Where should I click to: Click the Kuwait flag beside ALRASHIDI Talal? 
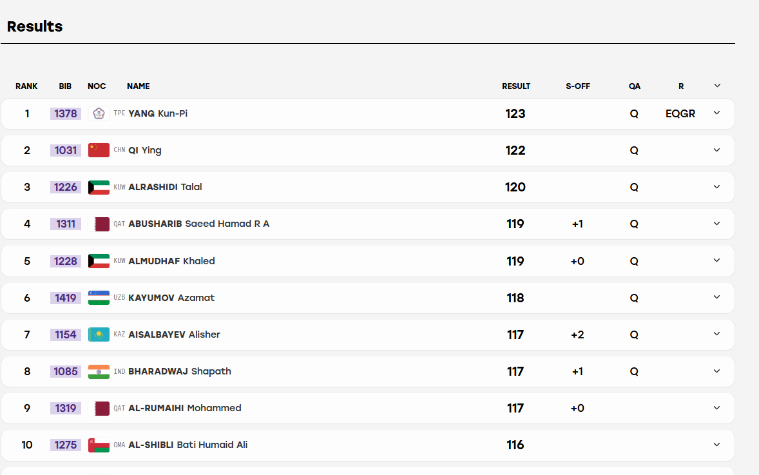pos(99,188)
